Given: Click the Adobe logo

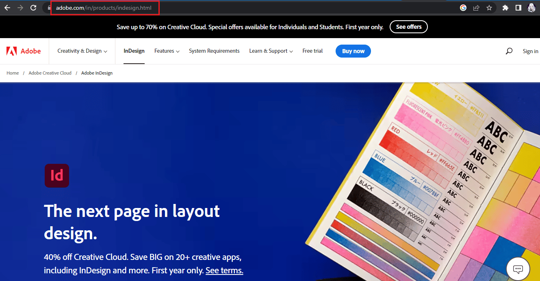Looking at the screenshot, I should click(24, 51).
